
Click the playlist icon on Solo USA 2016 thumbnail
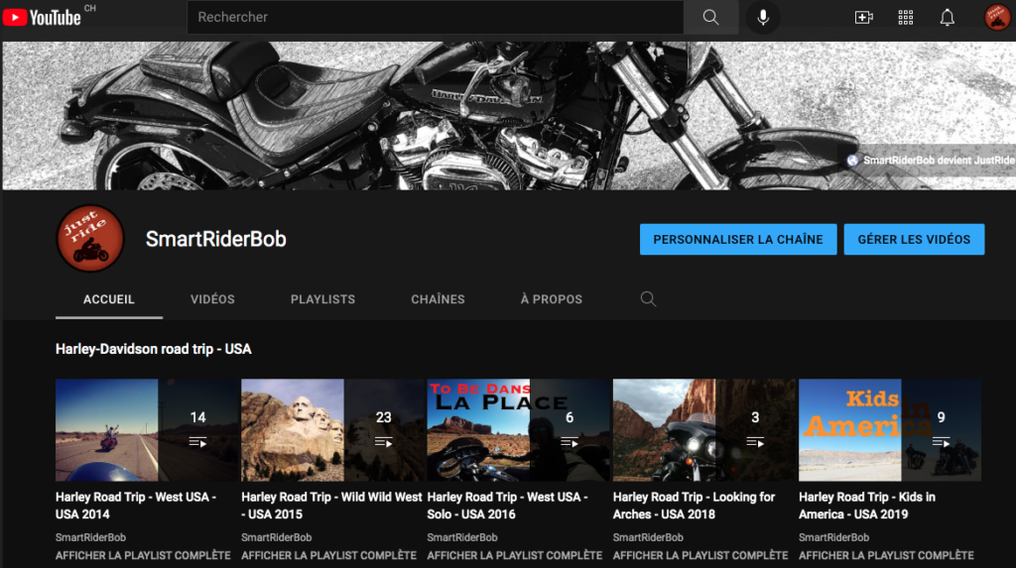pos(570,442)
